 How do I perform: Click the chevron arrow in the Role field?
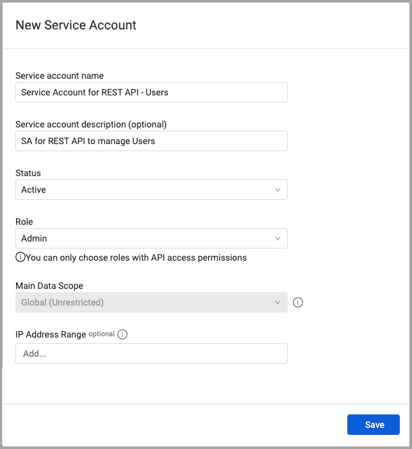[277, 238]
